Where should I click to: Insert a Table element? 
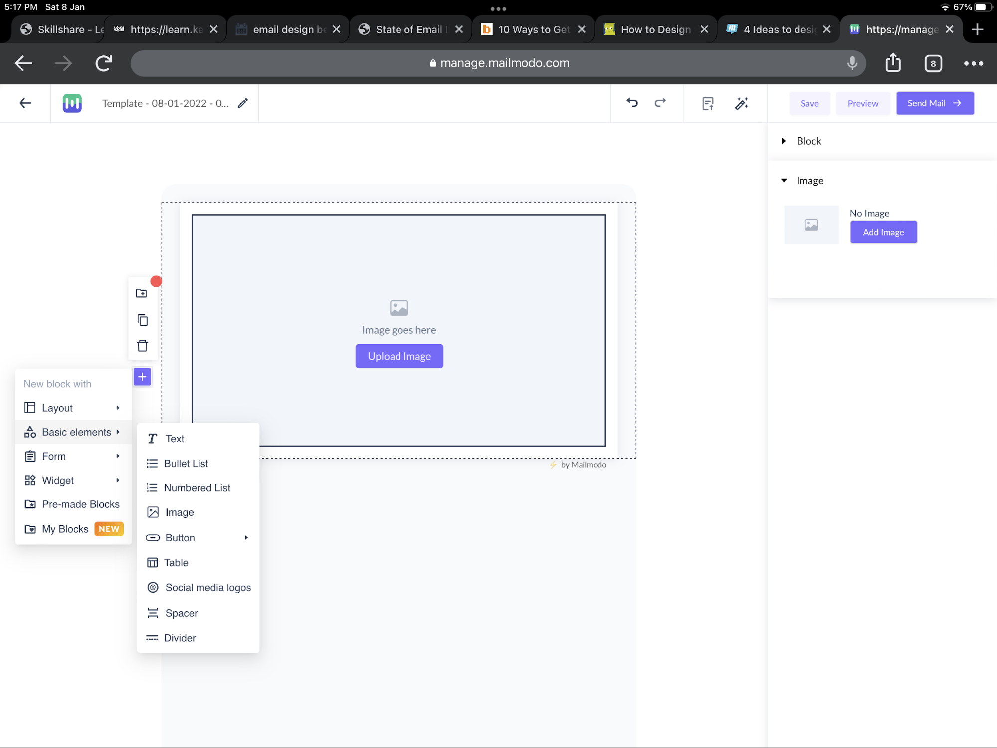click(x=198, y=563)
